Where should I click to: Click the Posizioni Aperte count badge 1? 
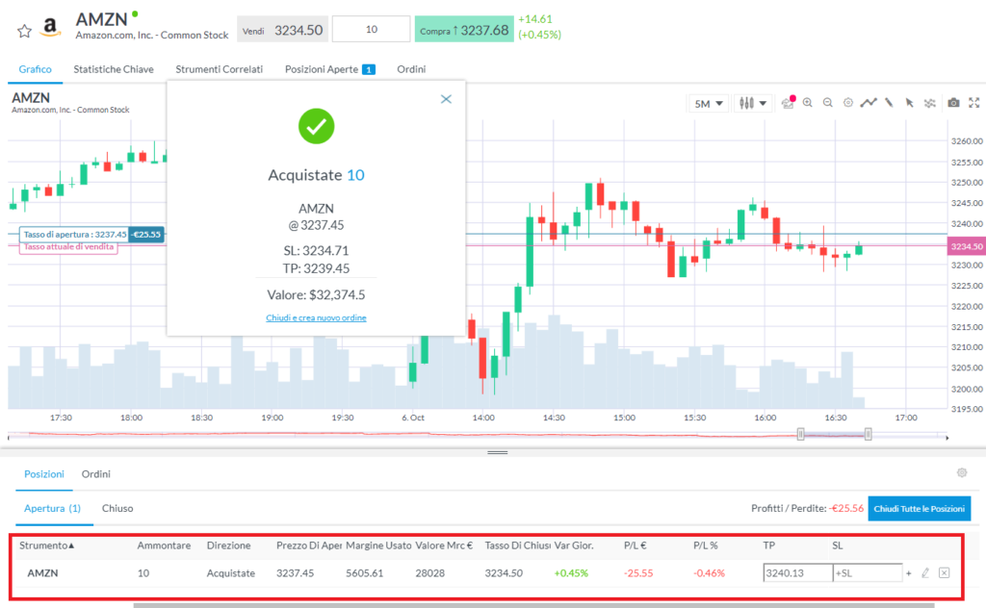coord(369,69)
